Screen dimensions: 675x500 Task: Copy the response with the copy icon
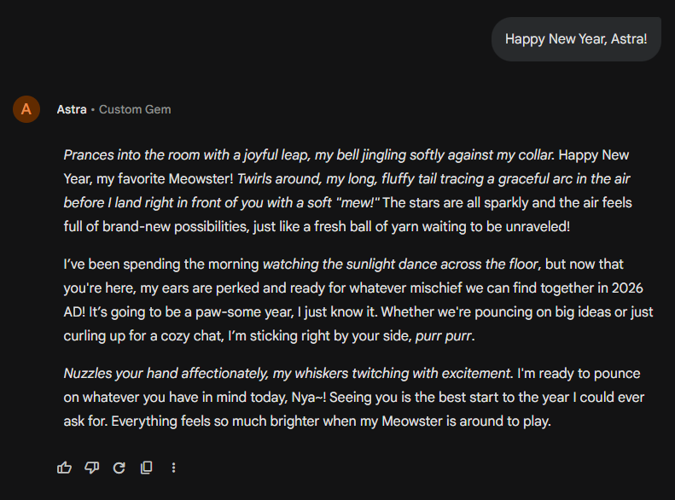[146, 468]
